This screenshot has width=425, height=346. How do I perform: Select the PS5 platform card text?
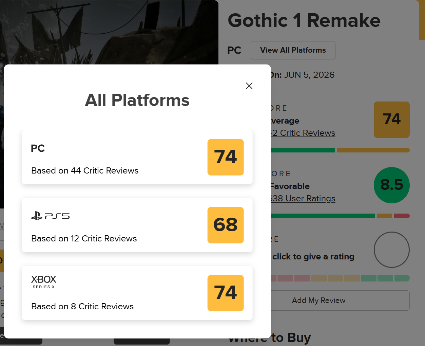click(x=84, y=238)
